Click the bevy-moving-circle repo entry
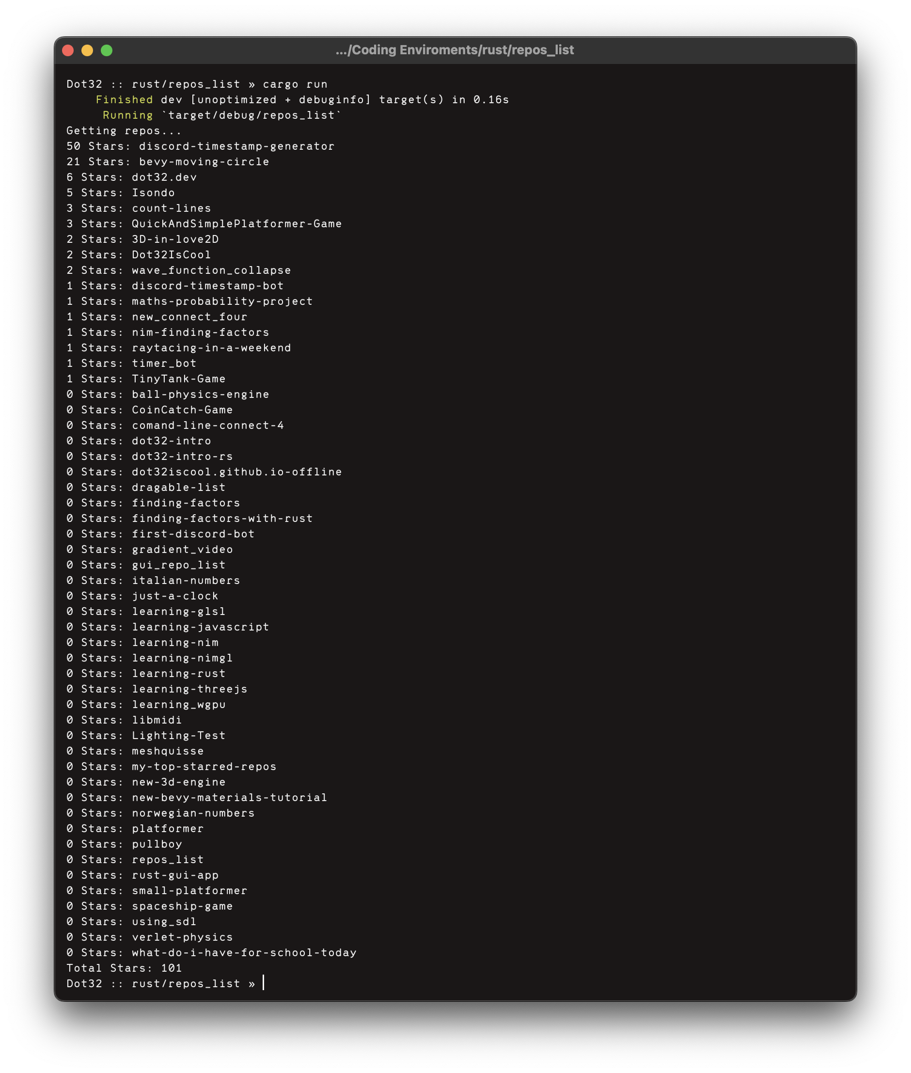911x1073 pixels. point(167,162)
